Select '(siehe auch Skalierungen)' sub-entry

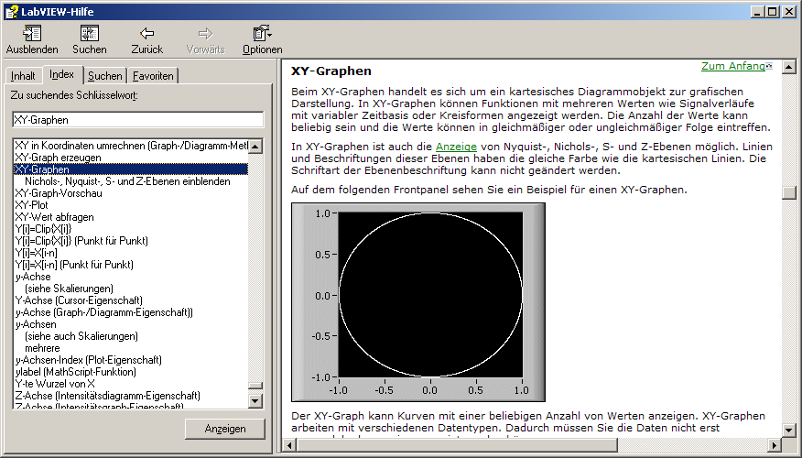(131, 336)
